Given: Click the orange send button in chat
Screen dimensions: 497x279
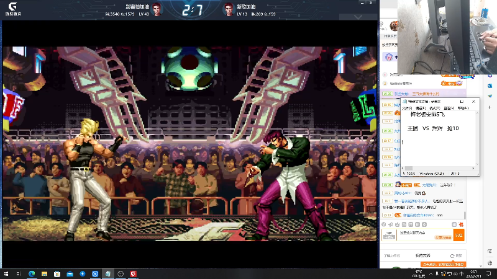Looking at the screenshot, I should pos(458,235).
